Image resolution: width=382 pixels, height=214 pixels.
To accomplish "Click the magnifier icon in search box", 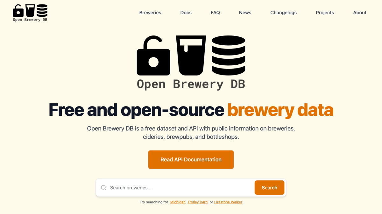I will coord(103,188).
